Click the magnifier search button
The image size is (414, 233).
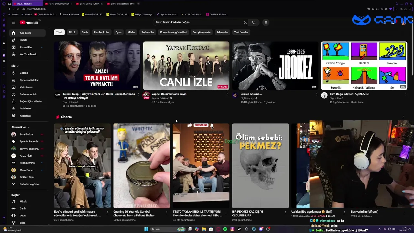[254, 22]
